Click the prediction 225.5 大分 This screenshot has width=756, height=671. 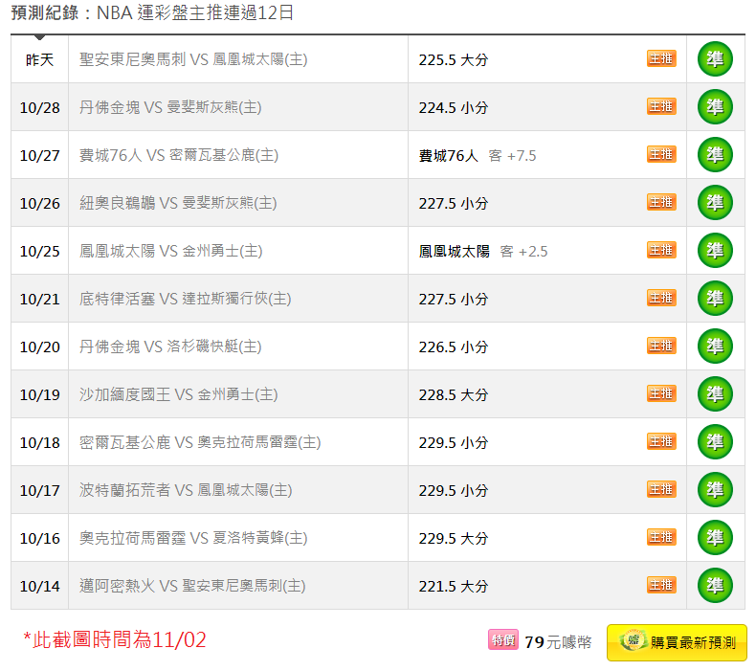(x=454, y=59)
